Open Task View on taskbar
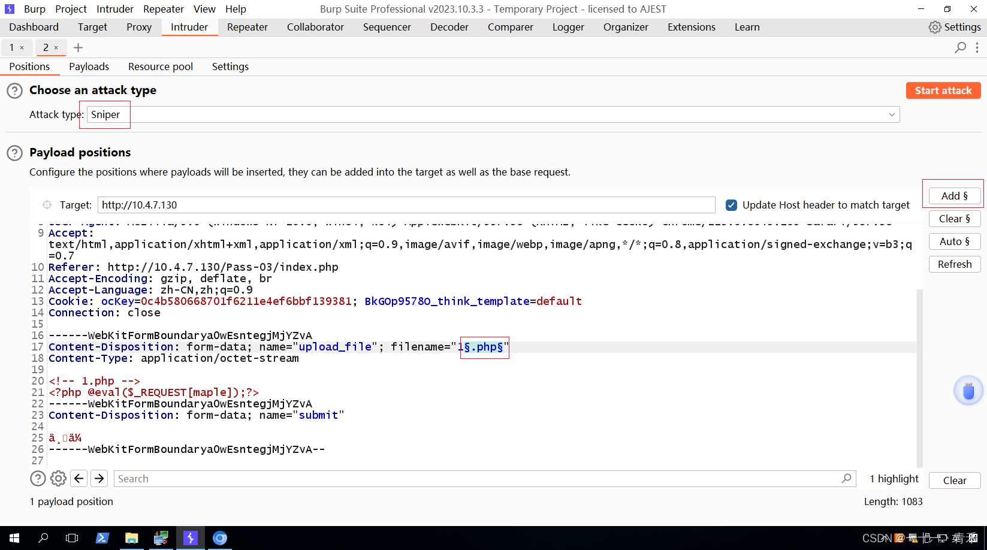The height and width of the screenshot is (550, 987). coord(72,538)
